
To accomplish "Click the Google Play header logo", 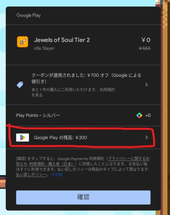I will 28,15.
